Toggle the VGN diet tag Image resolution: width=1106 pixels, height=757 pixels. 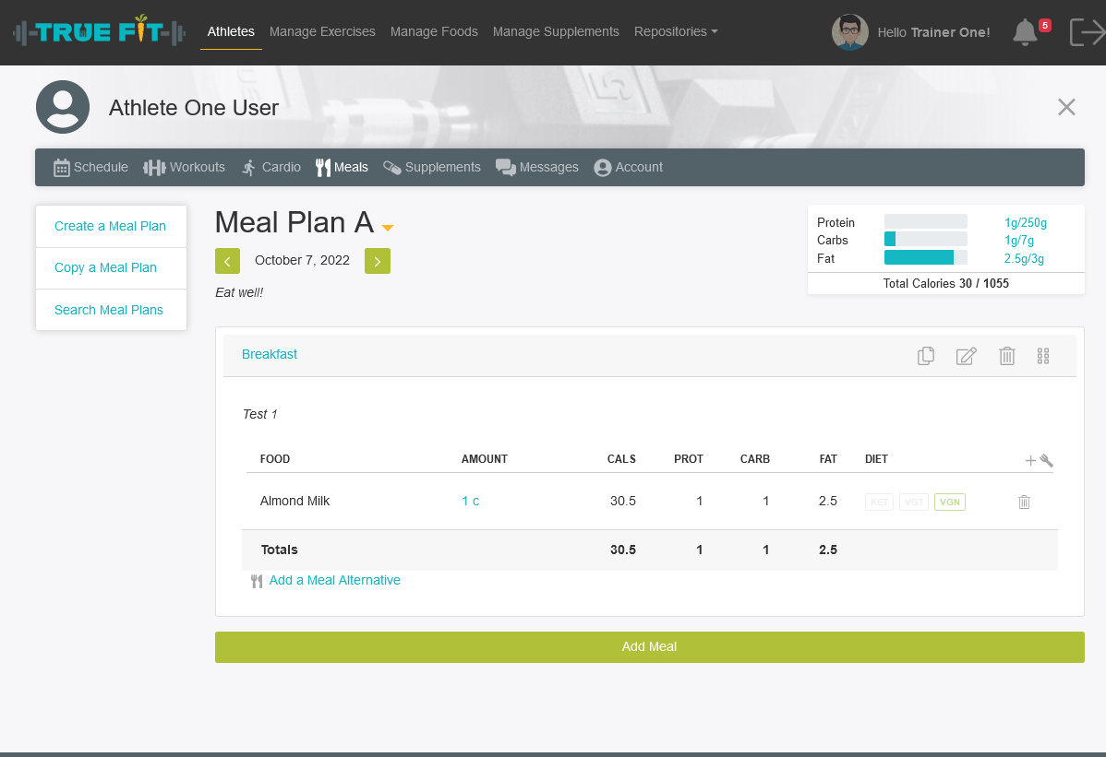click(x=949, y=503)
